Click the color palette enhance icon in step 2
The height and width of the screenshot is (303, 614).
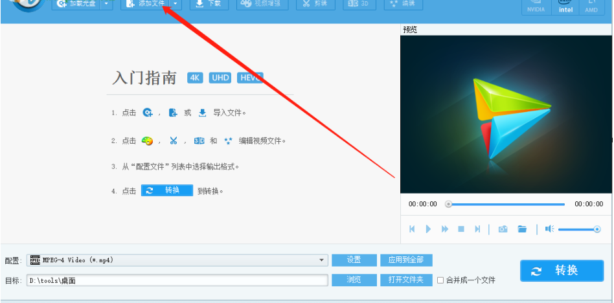click(x=147, y=141)
